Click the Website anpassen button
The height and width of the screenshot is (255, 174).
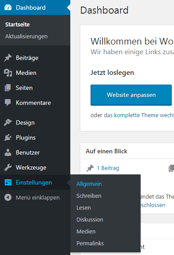(x=131, y=95)
